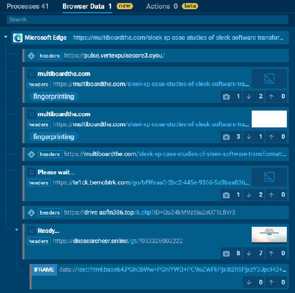Click the IFRAME label
The height and width of the screenshot is (293, 295).
point(44,270)
